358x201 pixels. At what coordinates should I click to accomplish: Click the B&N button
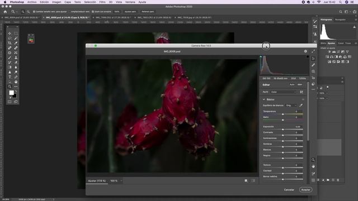(300, 84)
